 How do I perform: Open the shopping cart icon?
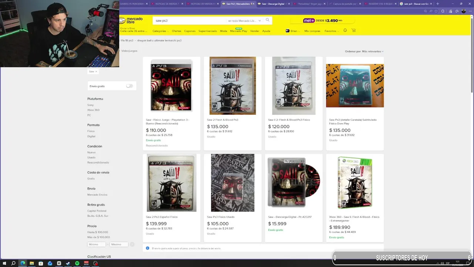[x=354, y=30]
